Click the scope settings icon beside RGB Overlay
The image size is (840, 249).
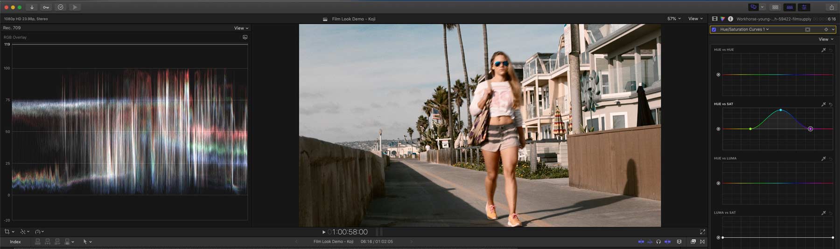pyautogui.click(x=245, y=37)
